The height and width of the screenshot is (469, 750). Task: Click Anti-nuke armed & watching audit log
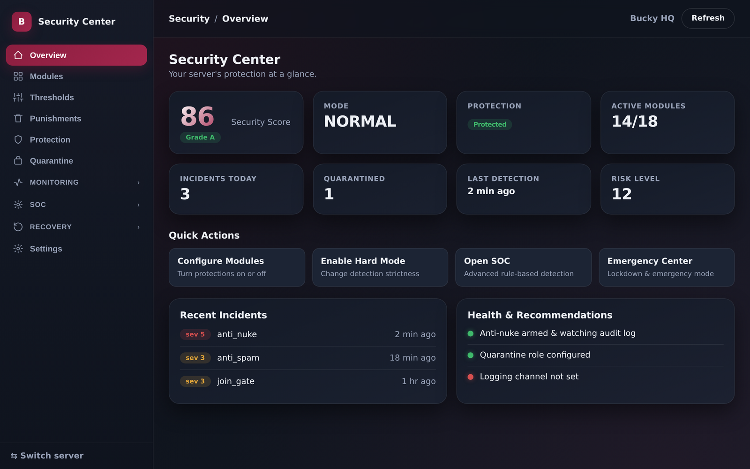point(558,333)
